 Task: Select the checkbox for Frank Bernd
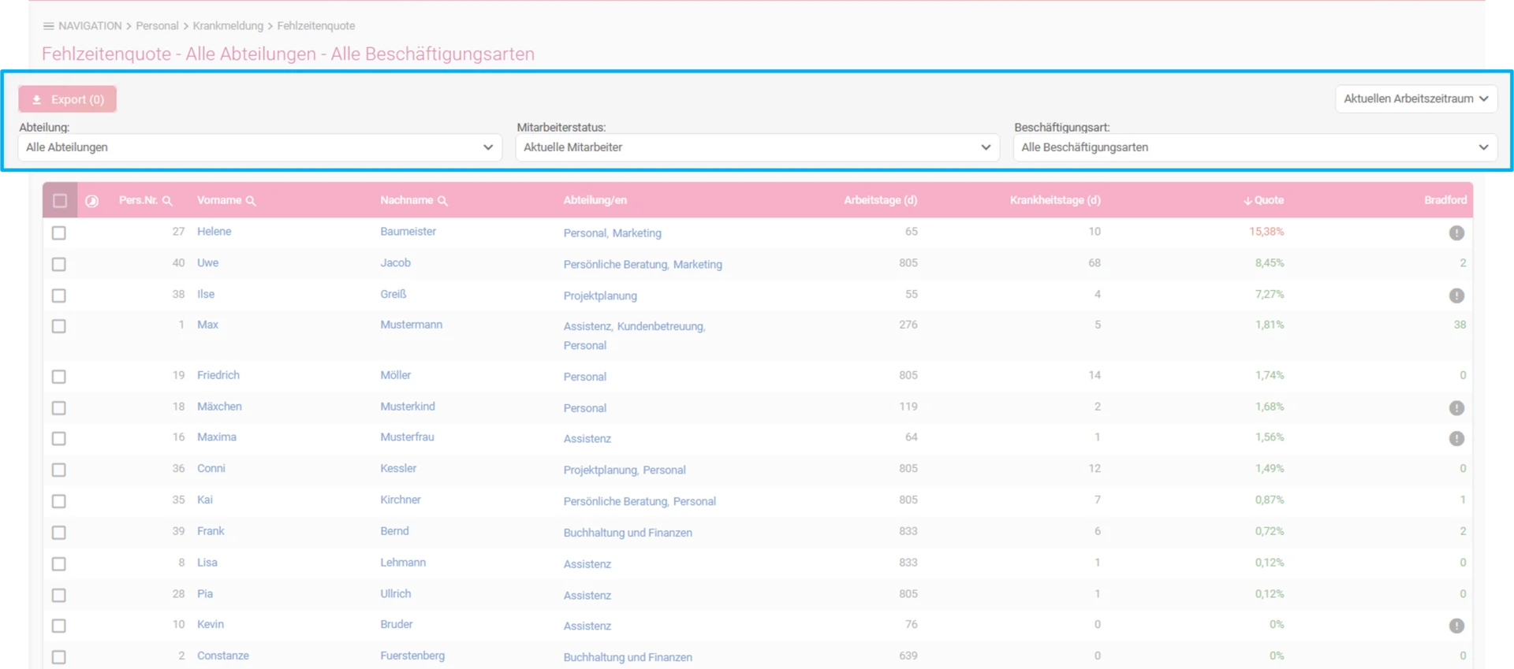(59, 533)
